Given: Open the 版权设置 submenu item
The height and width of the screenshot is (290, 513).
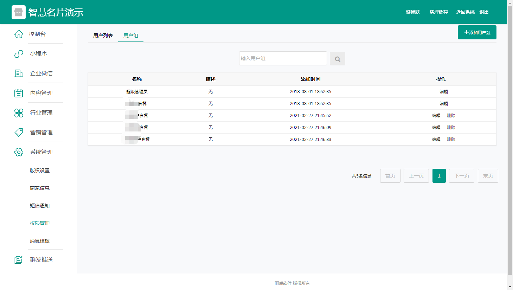Looking at the screenshot, I should (40, 170).
